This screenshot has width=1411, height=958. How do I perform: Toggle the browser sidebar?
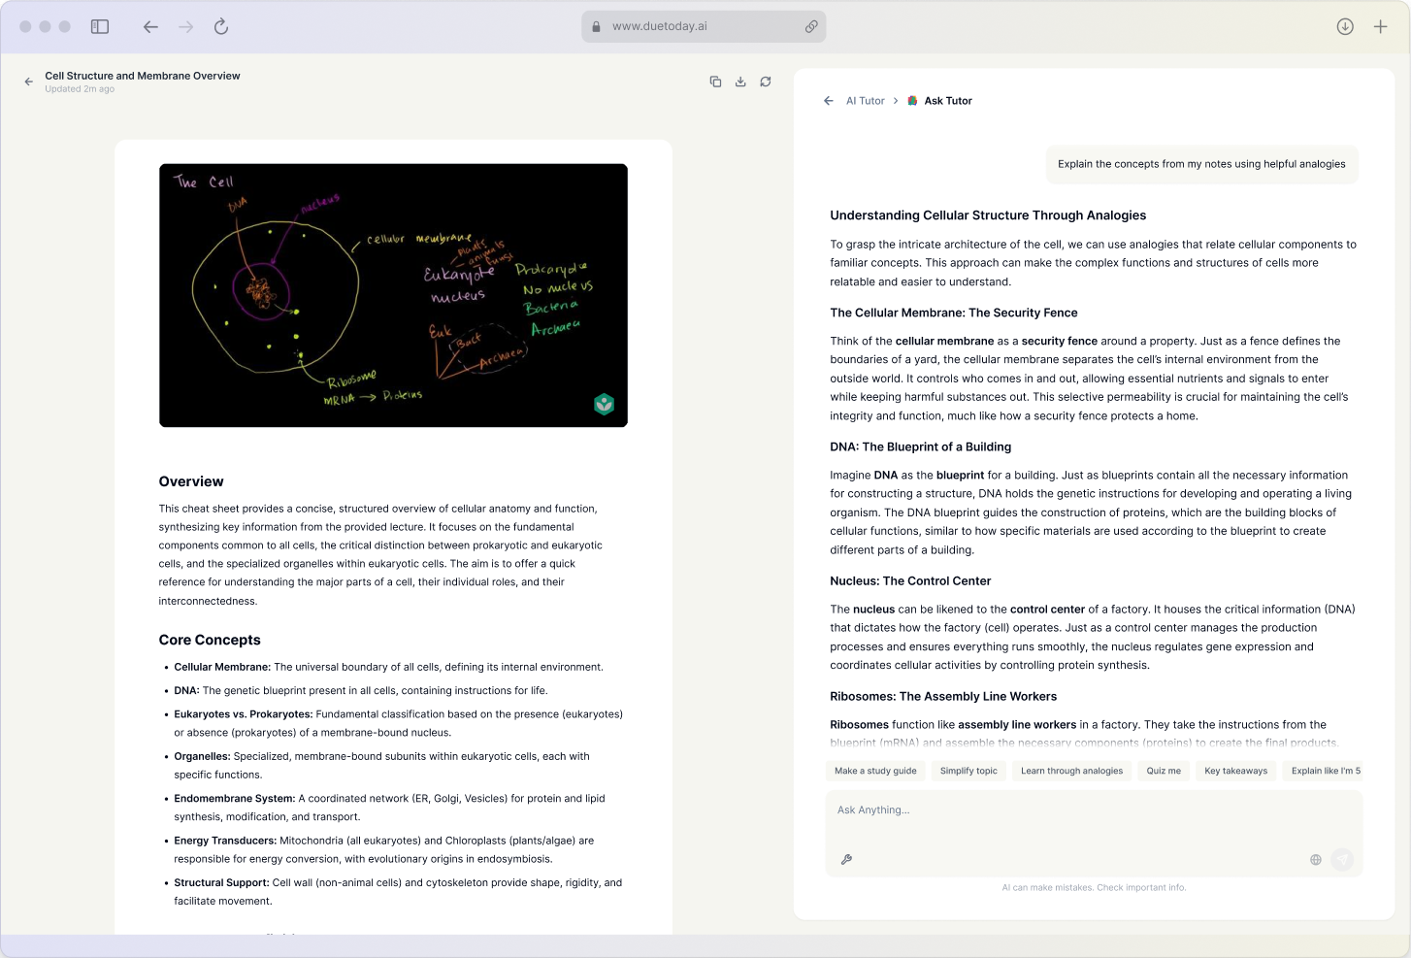(x=99, y=26)
